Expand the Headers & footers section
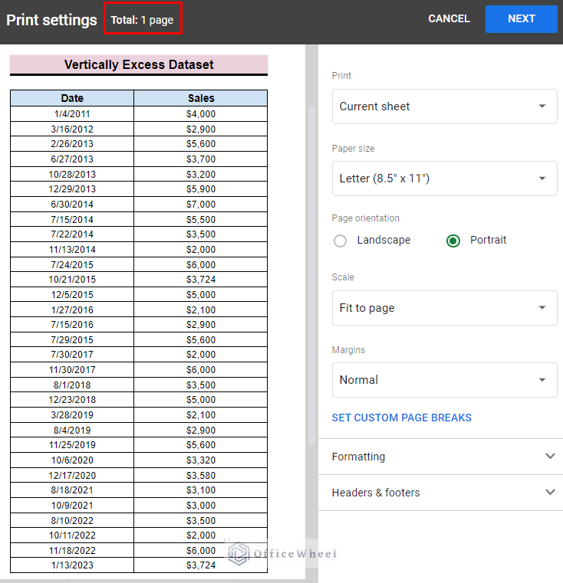 click(376, 493)
